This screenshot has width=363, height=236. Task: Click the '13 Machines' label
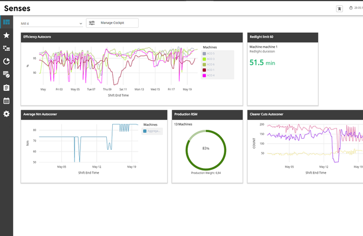tap(183, 124)
